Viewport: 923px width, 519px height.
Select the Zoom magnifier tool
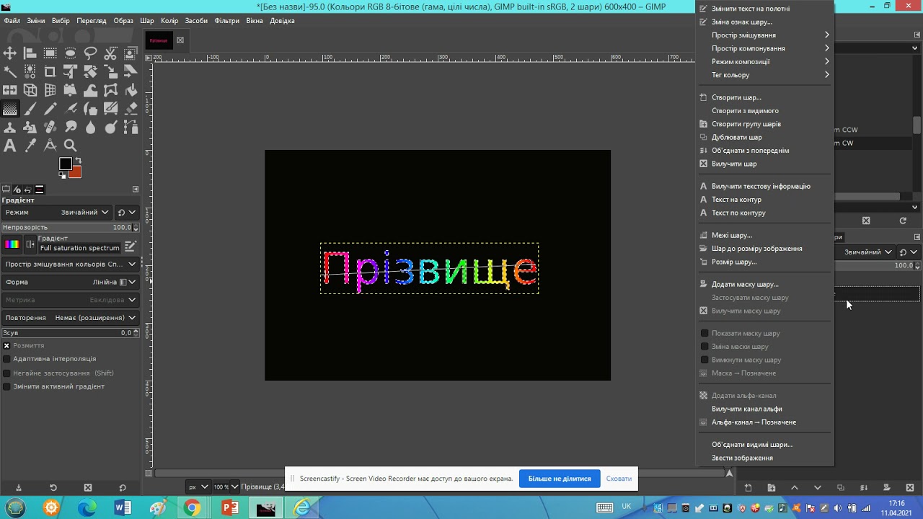pyautogui.click(x=71, y=146)
